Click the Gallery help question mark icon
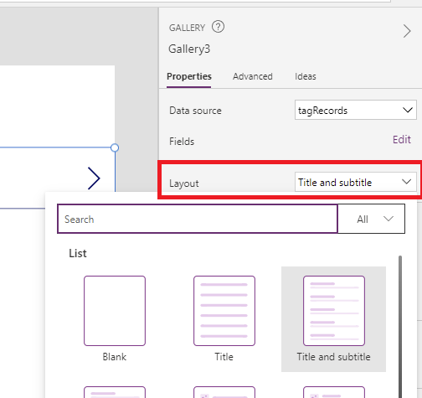Screen dimensions: 422x398 pyautogui.click(x=218, y=27)
